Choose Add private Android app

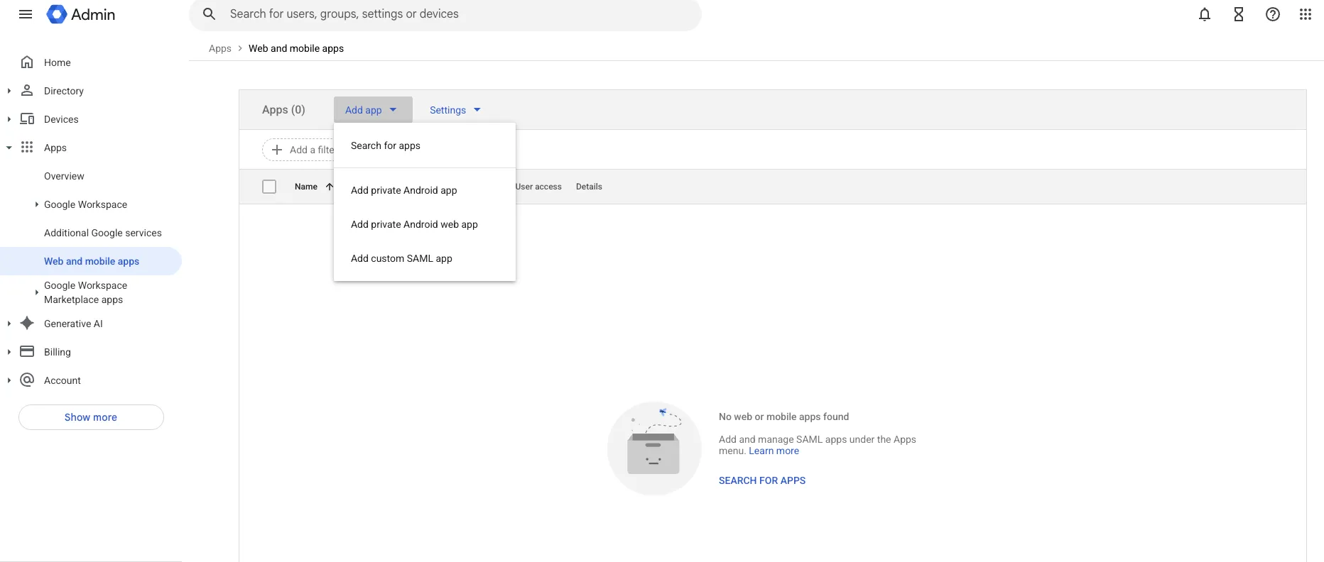(425, 190)
